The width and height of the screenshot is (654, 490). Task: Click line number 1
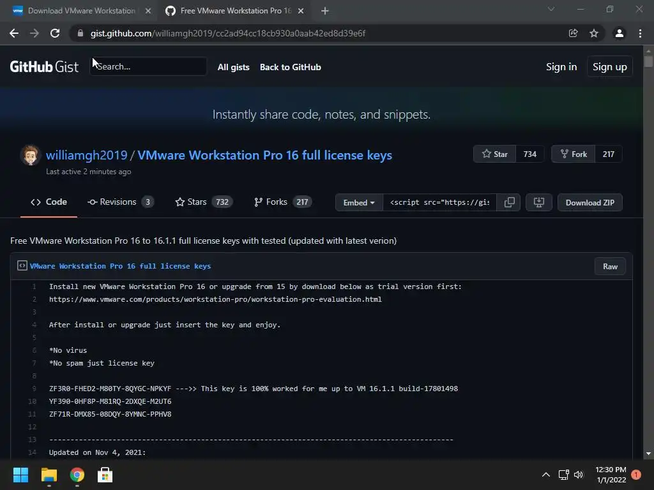[34, 286]
